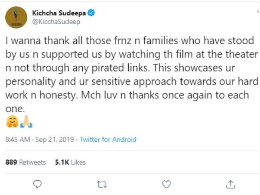Click the retweet arrows icon
Image resolution: width=260 pixels, height=195 pixels.
pos(102,185)
